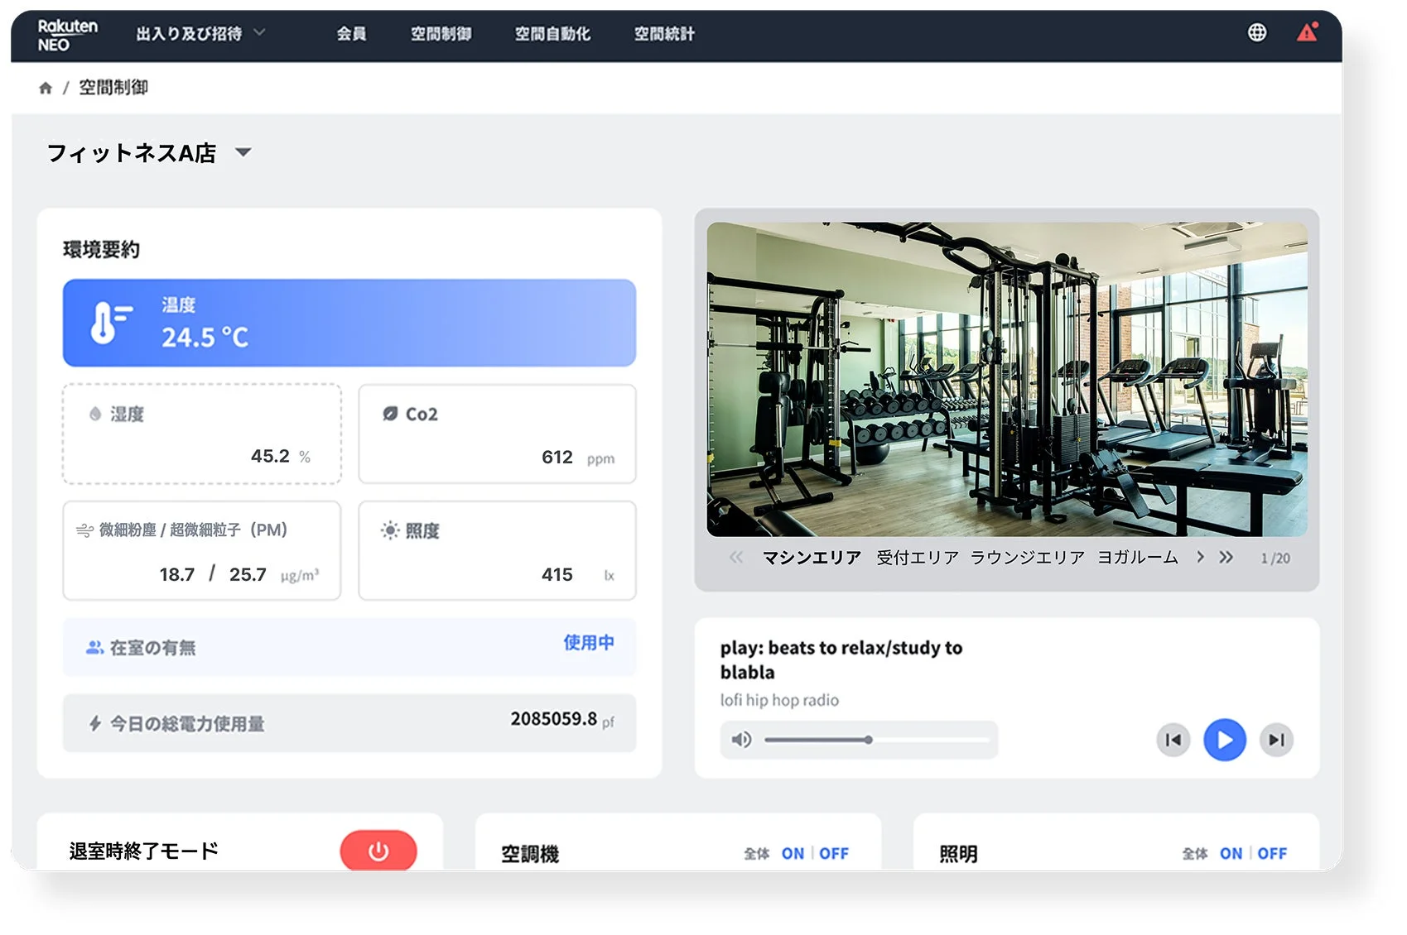Open the 会員 menu

pos(351,34)
